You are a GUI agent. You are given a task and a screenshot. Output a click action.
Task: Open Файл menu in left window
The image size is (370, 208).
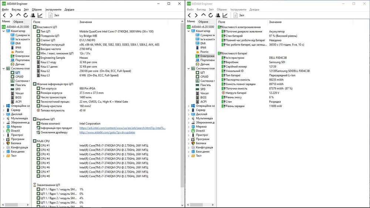(5, 10)
